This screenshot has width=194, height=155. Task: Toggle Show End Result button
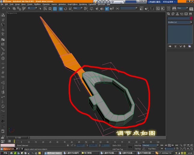[175, 46]
